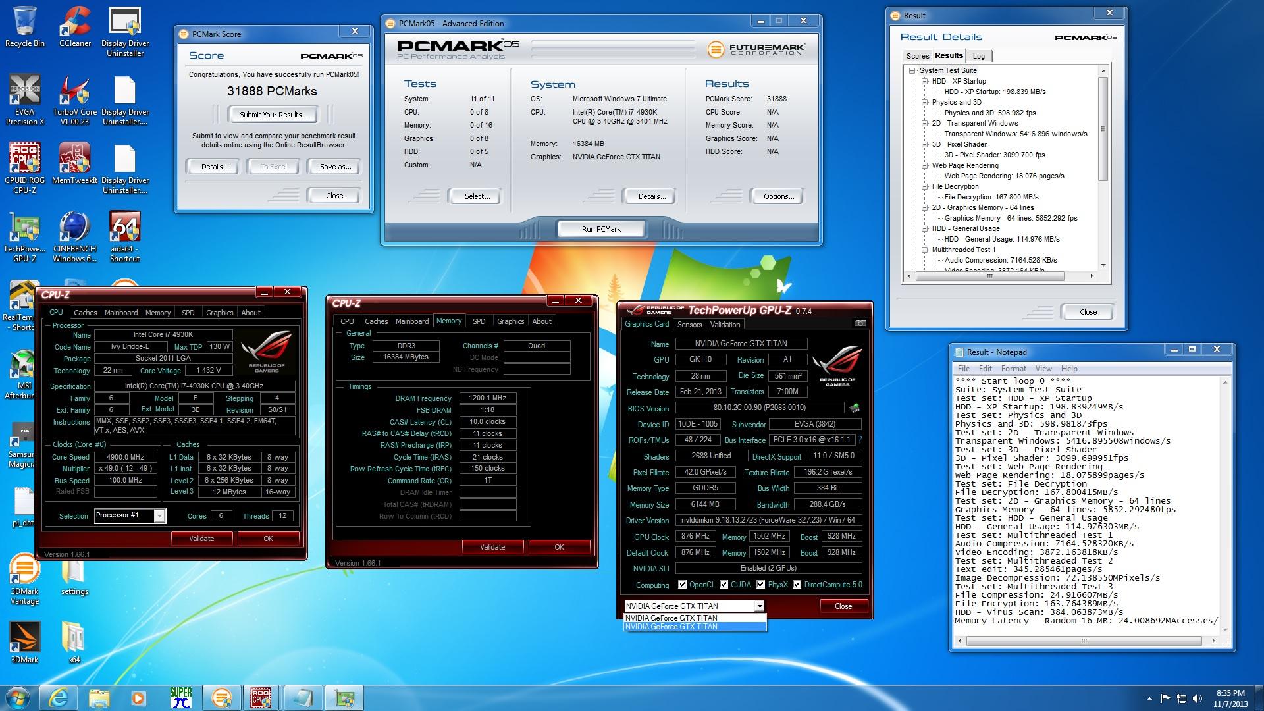Open the Log tab in Result Details
This screenshot has width=1264, height=711.
pos(979,56)
